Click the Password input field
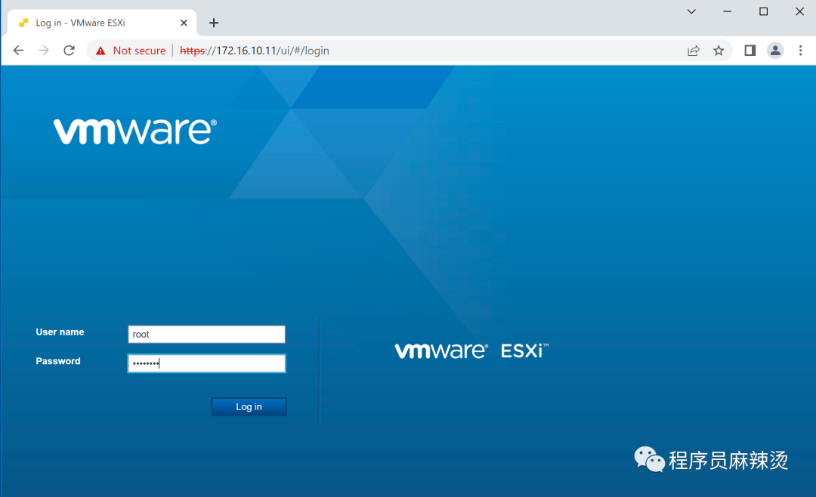Screen dimensions: 816x497 206,363
